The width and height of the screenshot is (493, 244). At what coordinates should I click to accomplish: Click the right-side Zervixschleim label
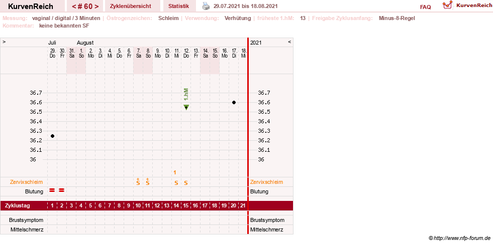coord(267,182)
